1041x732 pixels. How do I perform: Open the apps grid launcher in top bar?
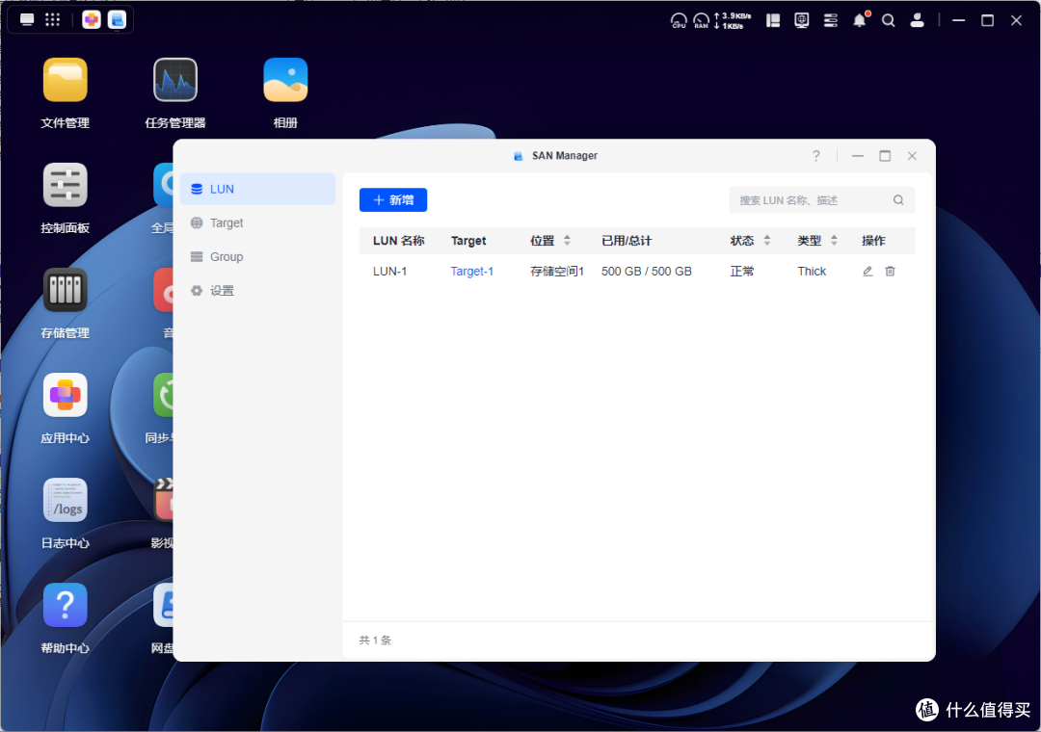point(52,20)
